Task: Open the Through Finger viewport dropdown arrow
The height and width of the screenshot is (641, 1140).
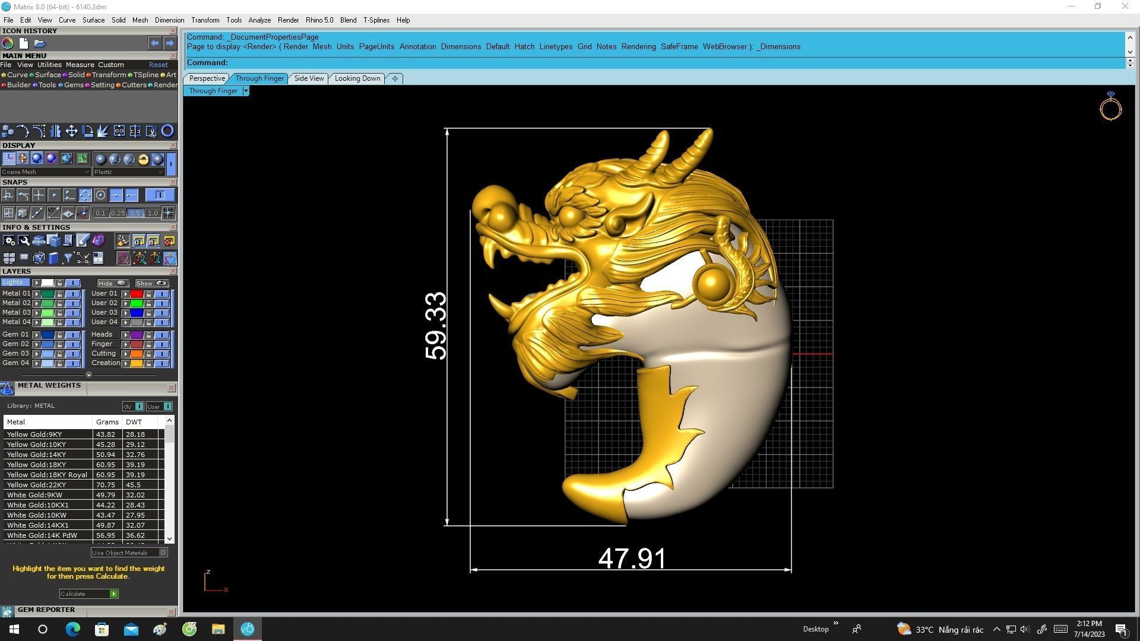Action: click(x=246, y=91)
